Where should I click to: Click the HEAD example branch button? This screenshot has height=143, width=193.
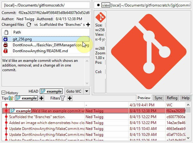coord(51,91)
